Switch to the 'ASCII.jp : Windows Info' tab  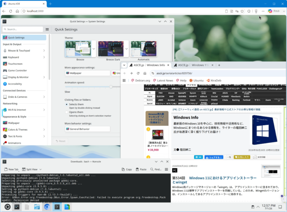(149, 65)
